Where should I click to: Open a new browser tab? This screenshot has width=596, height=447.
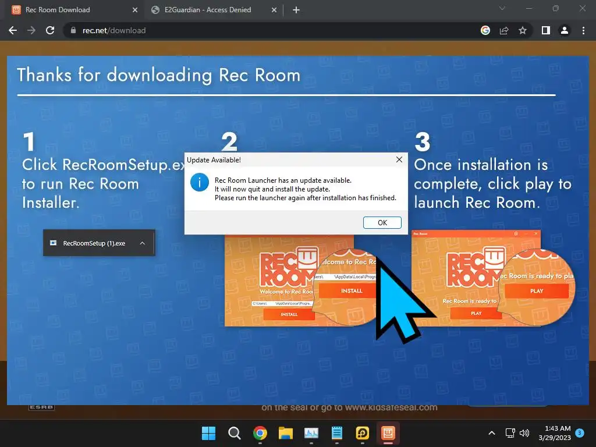[x=296, y=10]
